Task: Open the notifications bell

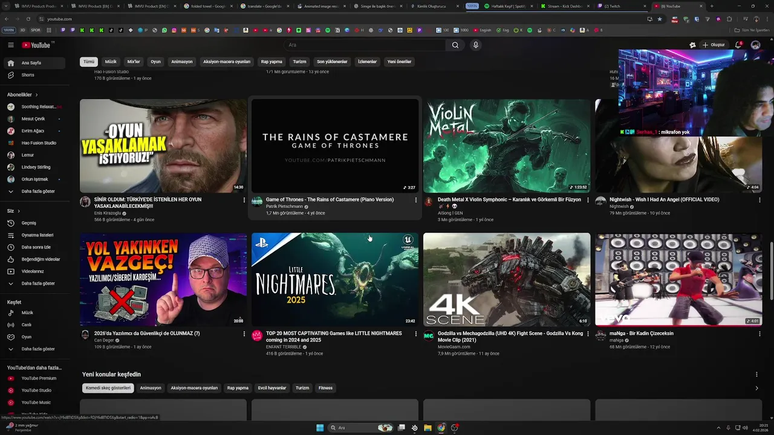Action: pos(738,45)
